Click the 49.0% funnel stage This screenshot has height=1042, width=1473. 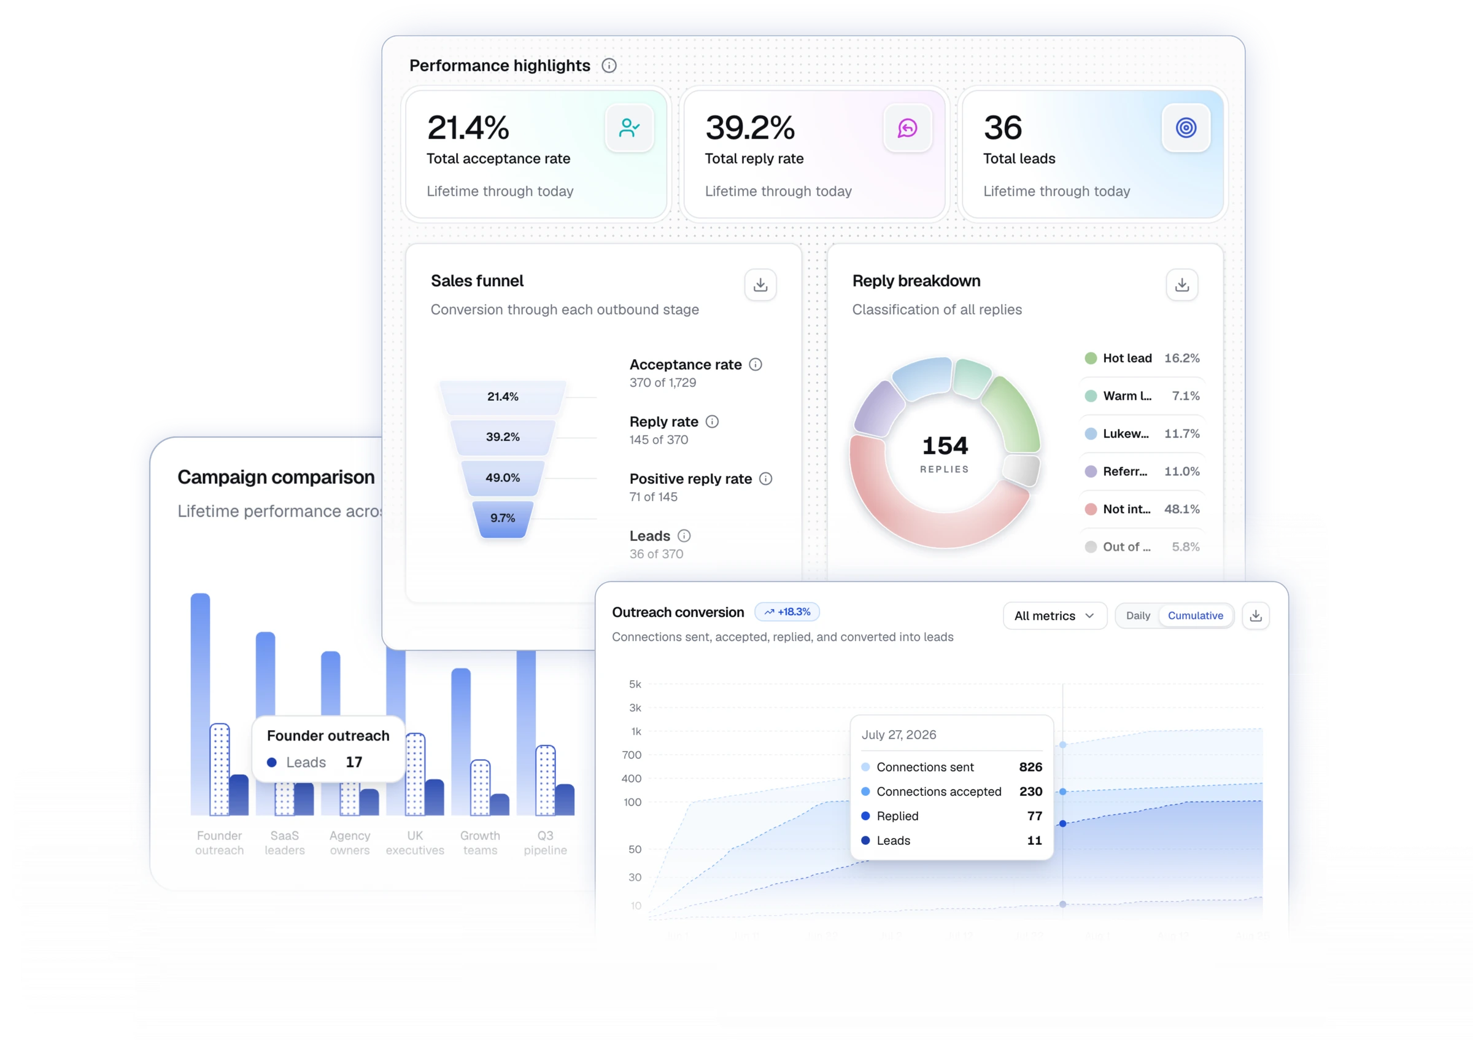pos(502,478)
